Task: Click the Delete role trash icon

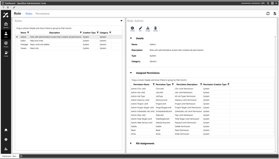Action: [x=155, y=29]
